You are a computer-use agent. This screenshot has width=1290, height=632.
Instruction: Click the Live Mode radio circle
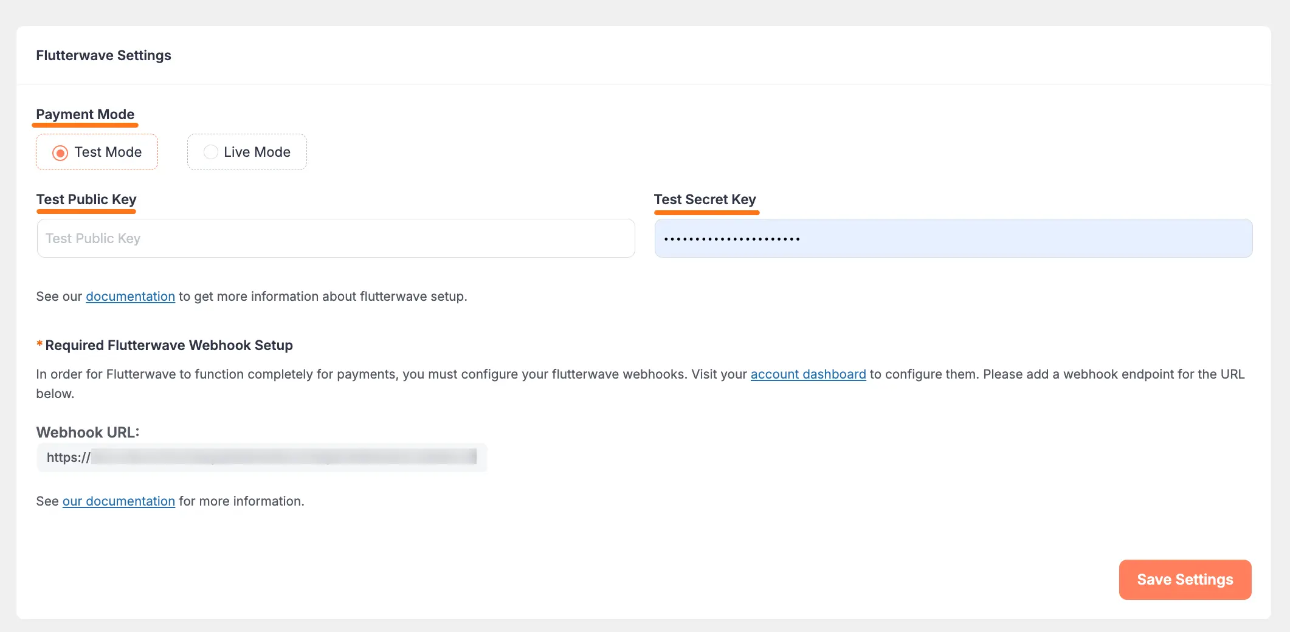(x=211, y=152)
